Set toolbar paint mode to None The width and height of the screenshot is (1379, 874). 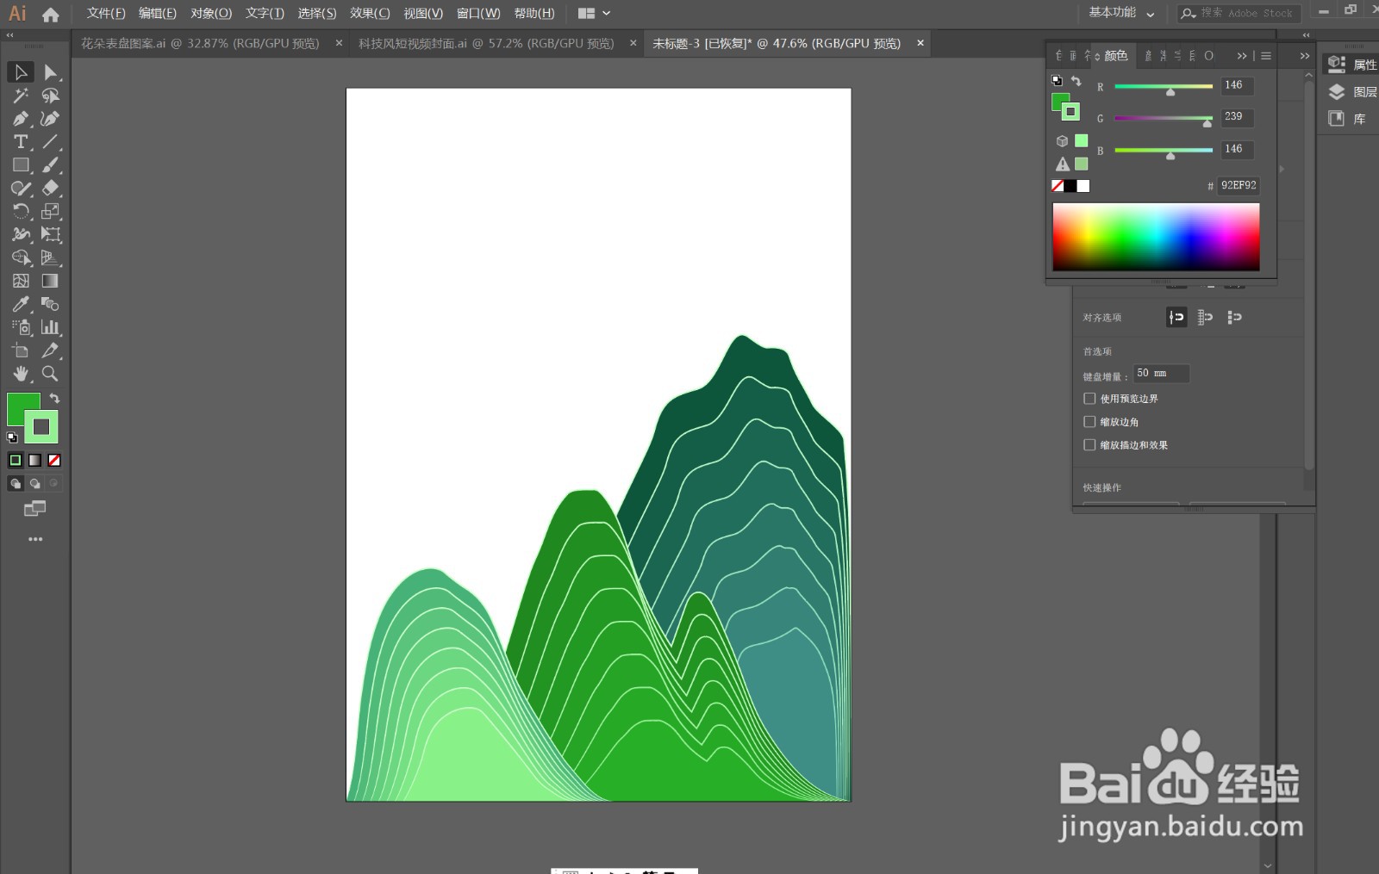[x=54, y=461]
